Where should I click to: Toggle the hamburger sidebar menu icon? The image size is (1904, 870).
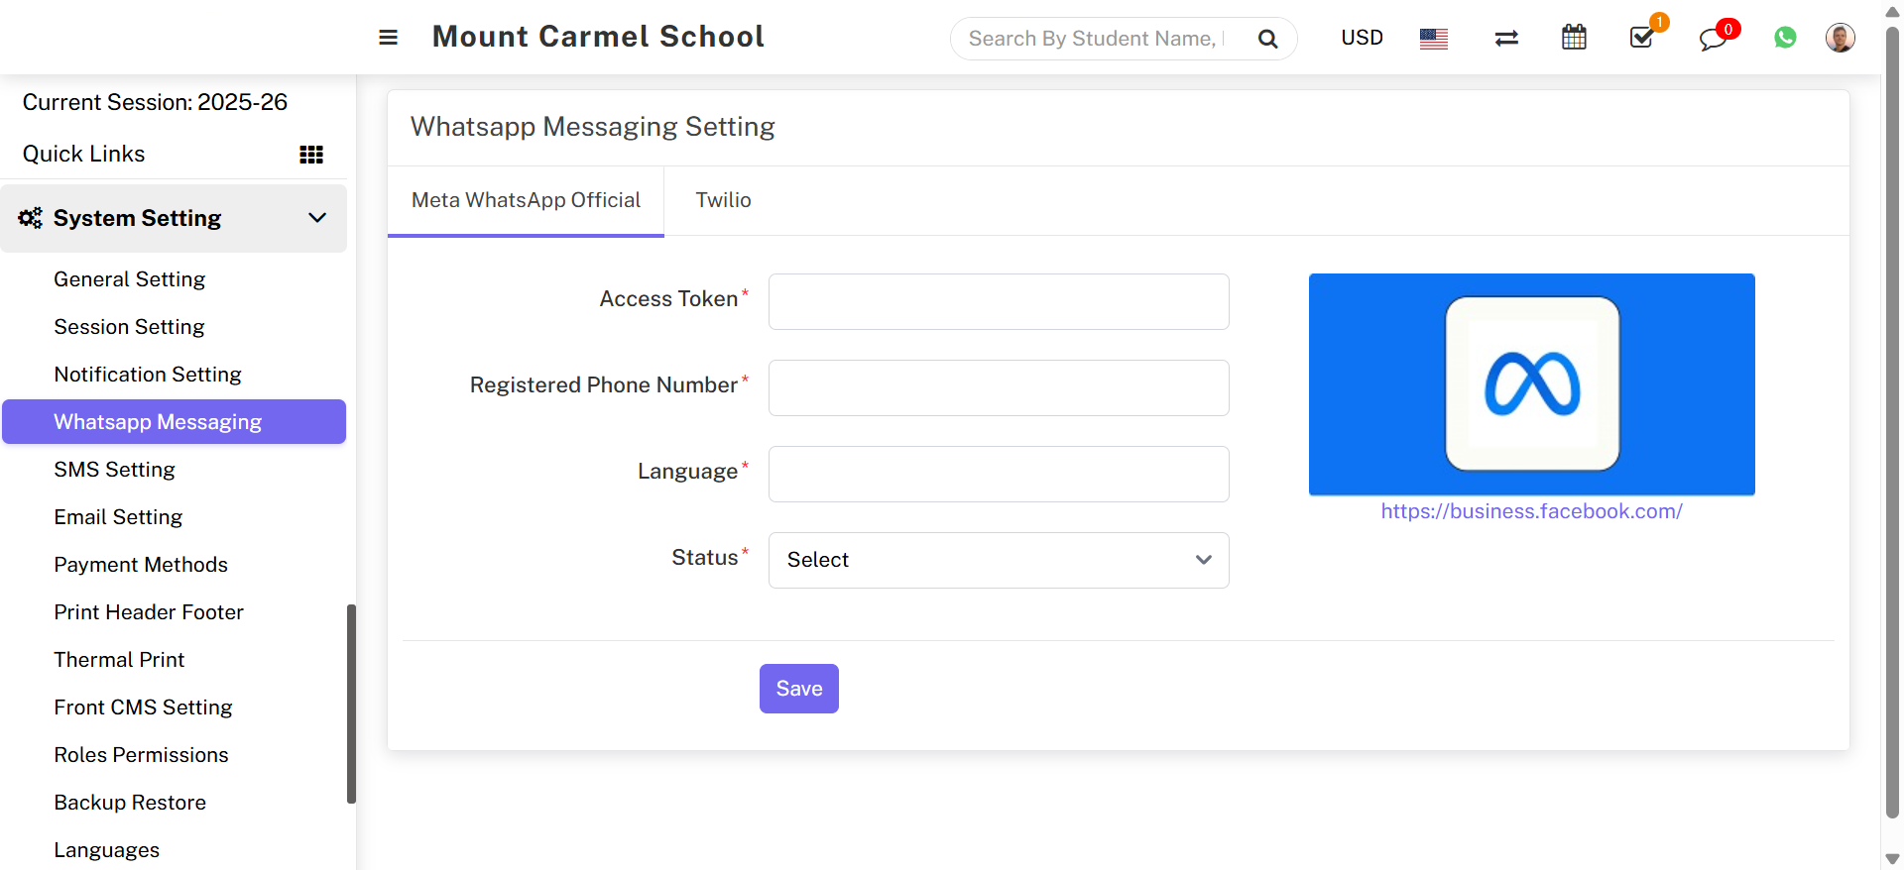tap(388, 38)
